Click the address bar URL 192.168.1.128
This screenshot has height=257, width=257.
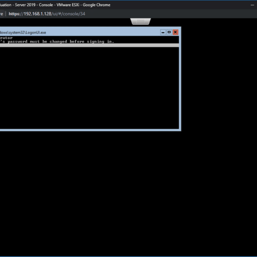click(47, 14)
